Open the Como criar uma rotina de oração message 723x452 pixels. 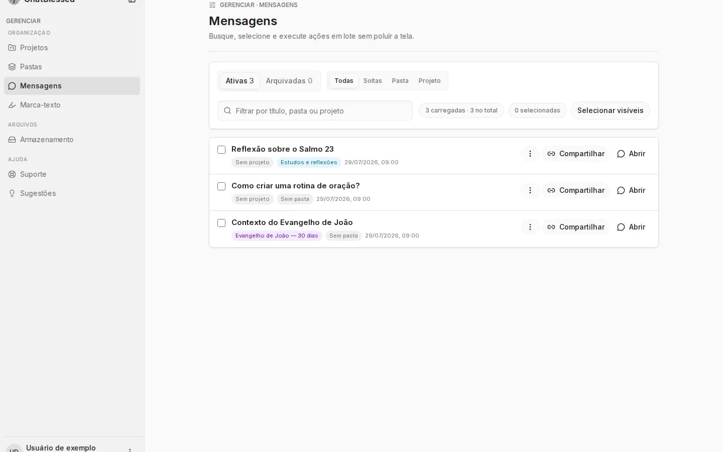click(631, 190)
